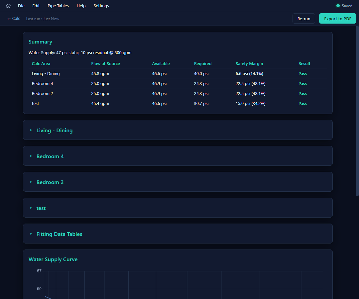Expand the Bedroom 4 section

click(x=178, y=156)
